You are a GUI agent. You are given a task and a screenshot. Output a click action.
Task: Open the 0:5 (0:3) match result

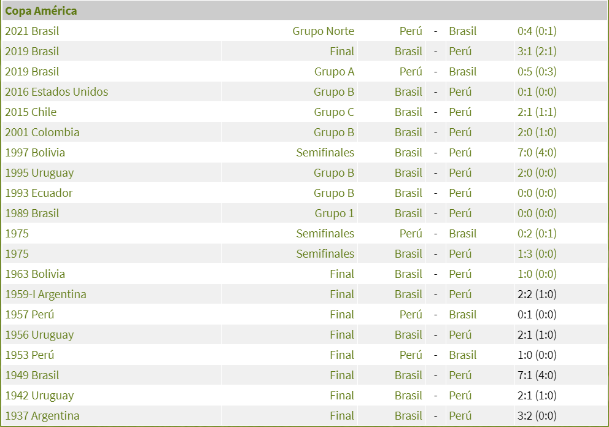pos(537,72)
